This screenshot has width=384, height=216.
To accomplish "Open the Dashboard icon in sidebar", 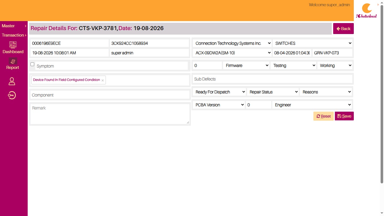I will pyautogui.click(x=13, y=45).
